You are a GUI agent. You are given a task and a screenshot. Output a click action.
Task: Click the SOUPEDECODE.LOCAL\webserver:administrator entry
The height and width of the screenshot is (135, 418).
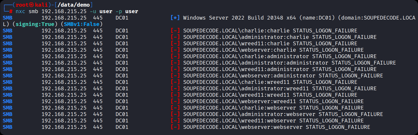[249, 76]
